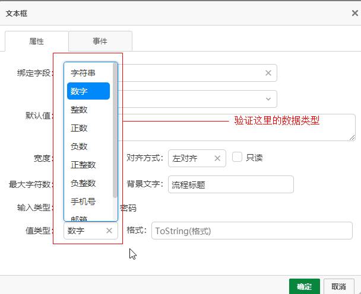Choose 负整数 in the list
This screenshot has height=294, width=361.
(88, 183)
